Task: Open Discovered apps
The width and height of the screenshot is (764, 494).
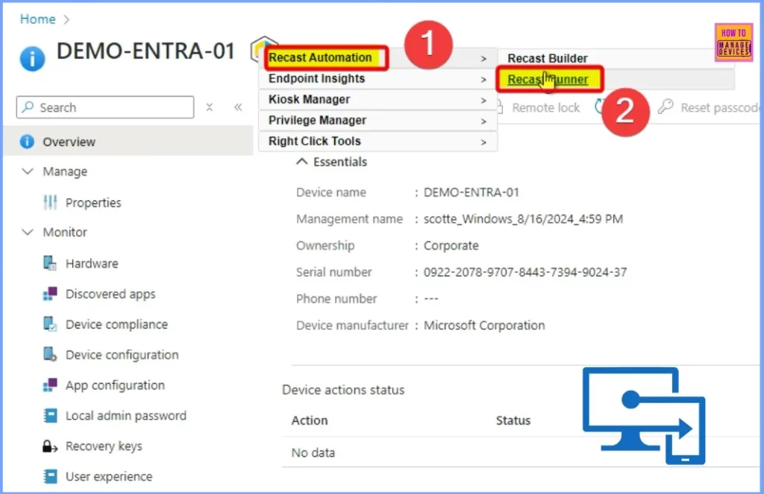Action: (x=110, y=294)
